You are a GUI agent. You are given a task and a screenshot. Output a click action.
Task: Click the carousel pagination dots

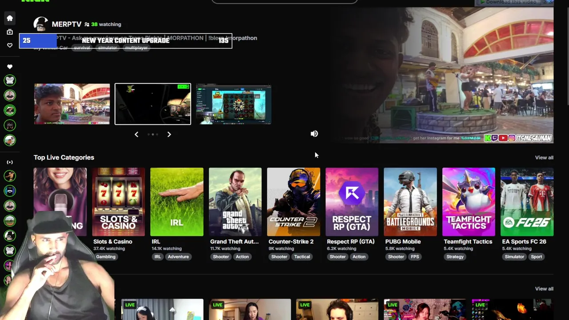(153, 134)
